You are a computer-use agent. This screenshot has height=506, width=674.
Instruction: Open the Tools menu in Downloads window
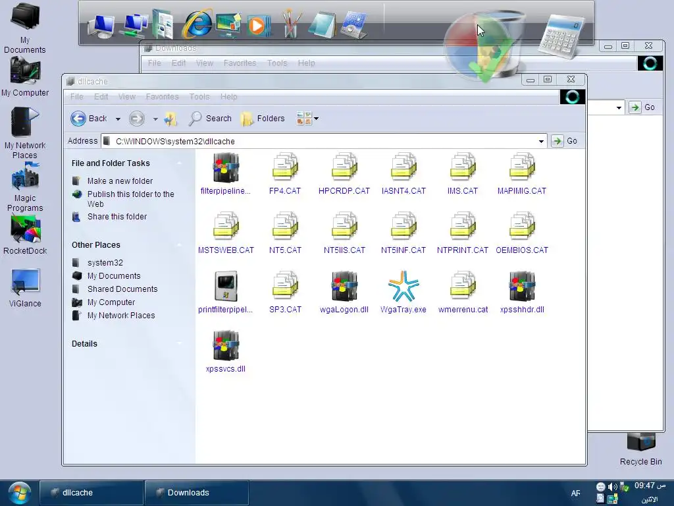(277, 63)
